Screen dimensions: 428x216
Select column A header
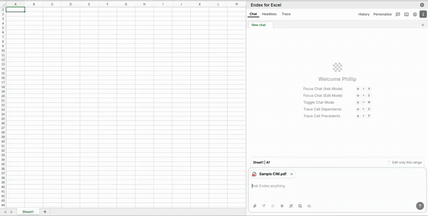tap(15, 4)
